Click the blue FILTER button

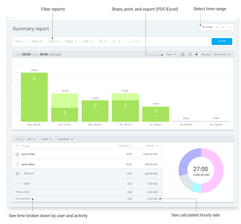(x=222, y=41)
